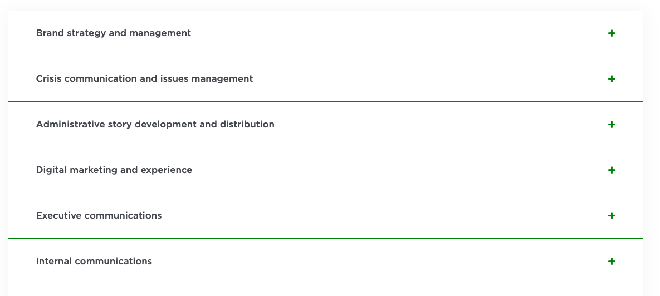Image resolution: width=660 pixels, height=296 pixels.
Task: Click the empty middle area of Brand strategy row
Action: coord(390,33)
